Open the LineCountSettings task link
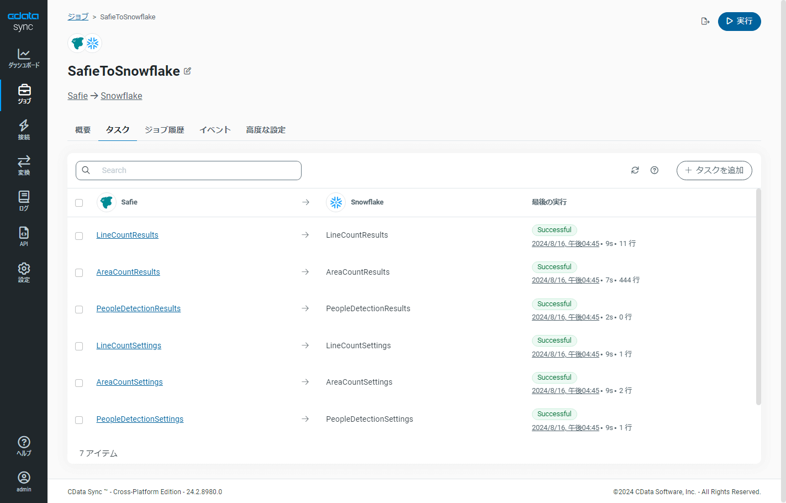Screen dimensions: 786x503 click(129, 345)
